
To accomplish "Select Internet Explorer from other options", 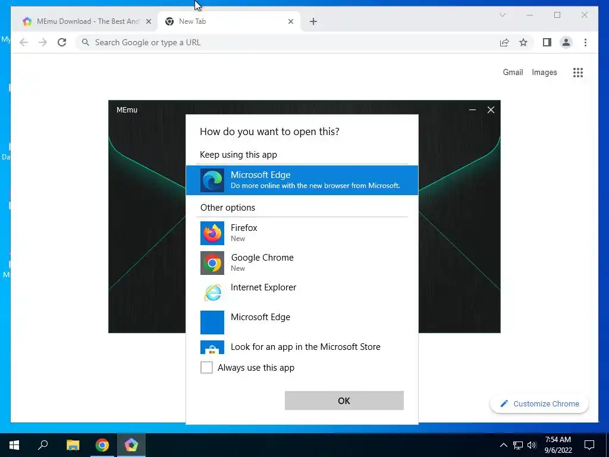I will pos(302,292).
